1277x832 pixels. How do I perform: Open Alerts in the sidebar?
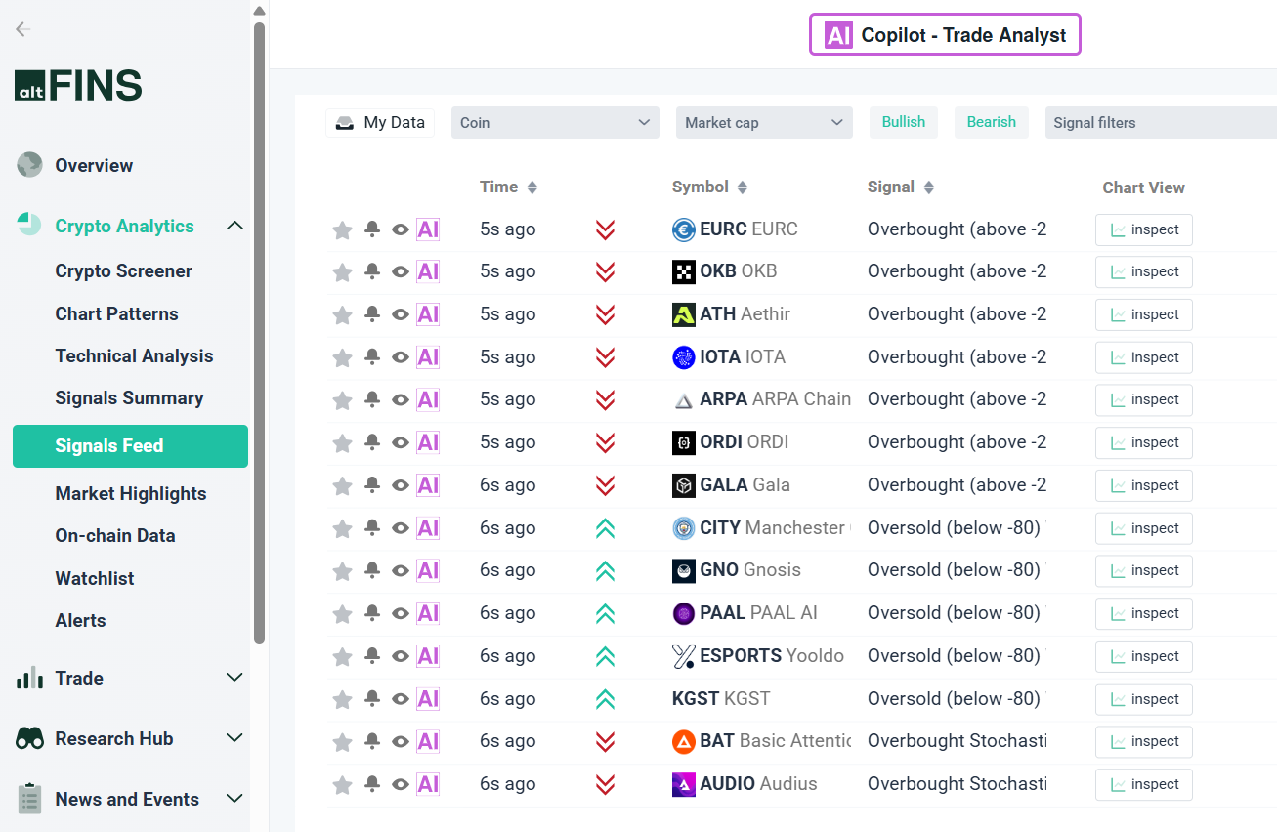click(x=81, y=621)
